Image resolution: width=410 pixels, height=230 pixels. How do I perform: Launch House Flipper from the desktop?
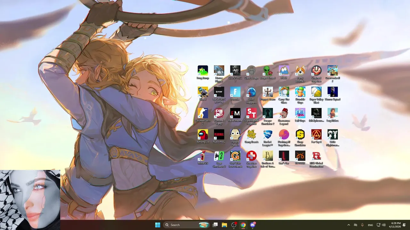click(x=219, y=74)
